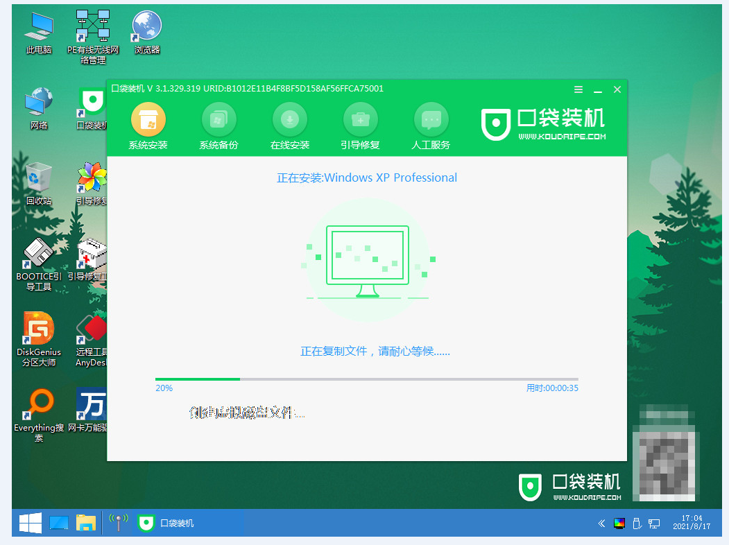Screen dimensions: 729x545
Task: Click the Windows Start button
Action: (30, 523)
